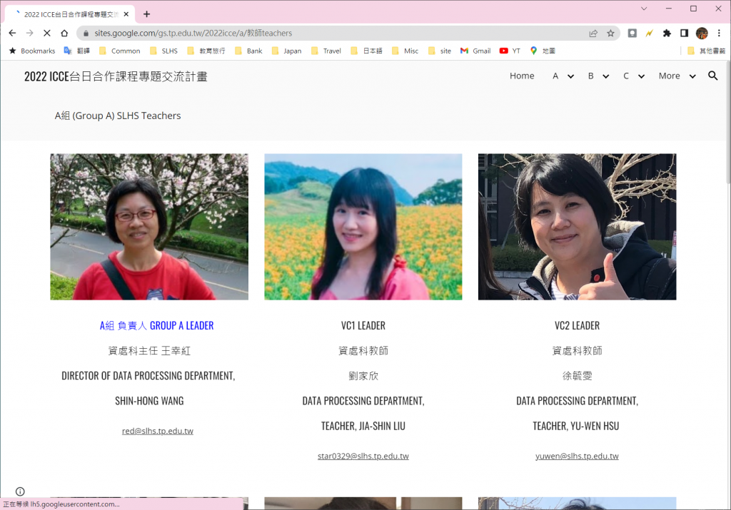Stop loading the page
This screenshot has height=510, width=731.
point(47,33)
